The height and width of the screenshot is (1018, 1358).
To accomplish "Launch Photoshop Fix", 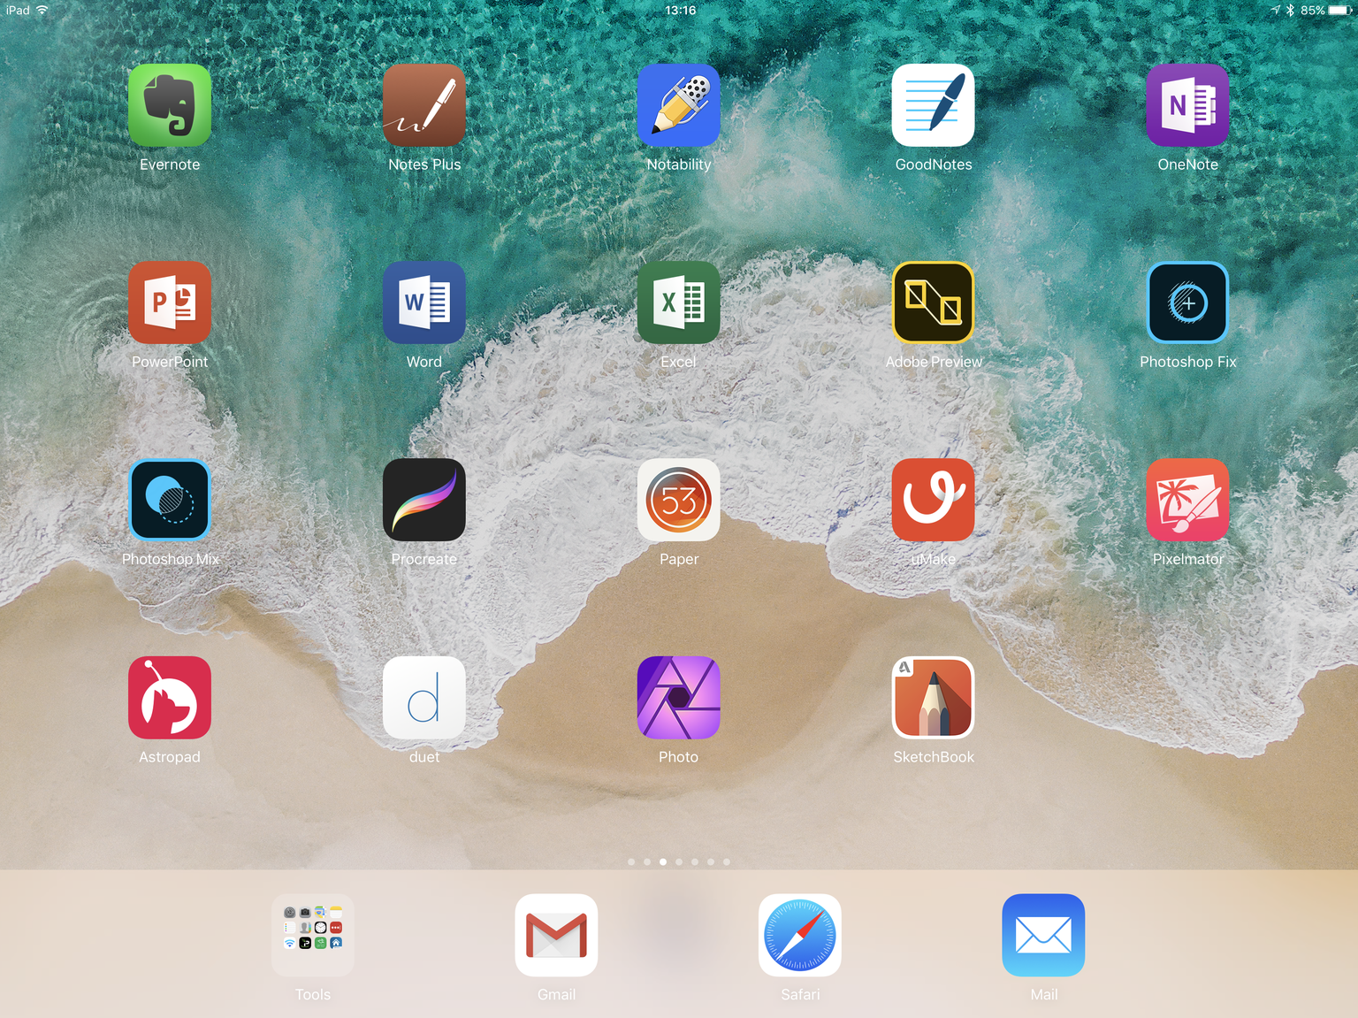I will click(1187, 302).
